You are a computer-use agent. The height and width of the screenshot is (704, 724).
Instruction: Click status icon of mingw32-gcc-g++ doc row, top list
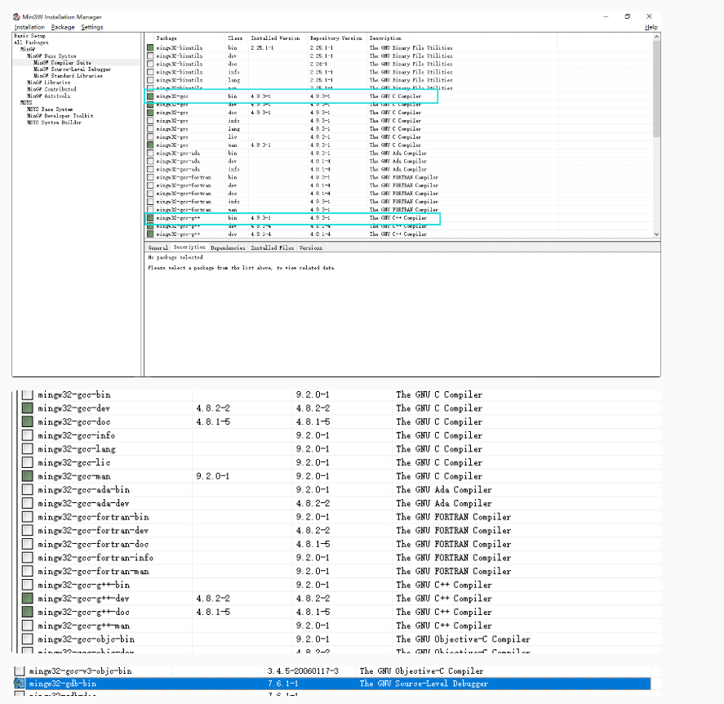[x=150, y=234]
